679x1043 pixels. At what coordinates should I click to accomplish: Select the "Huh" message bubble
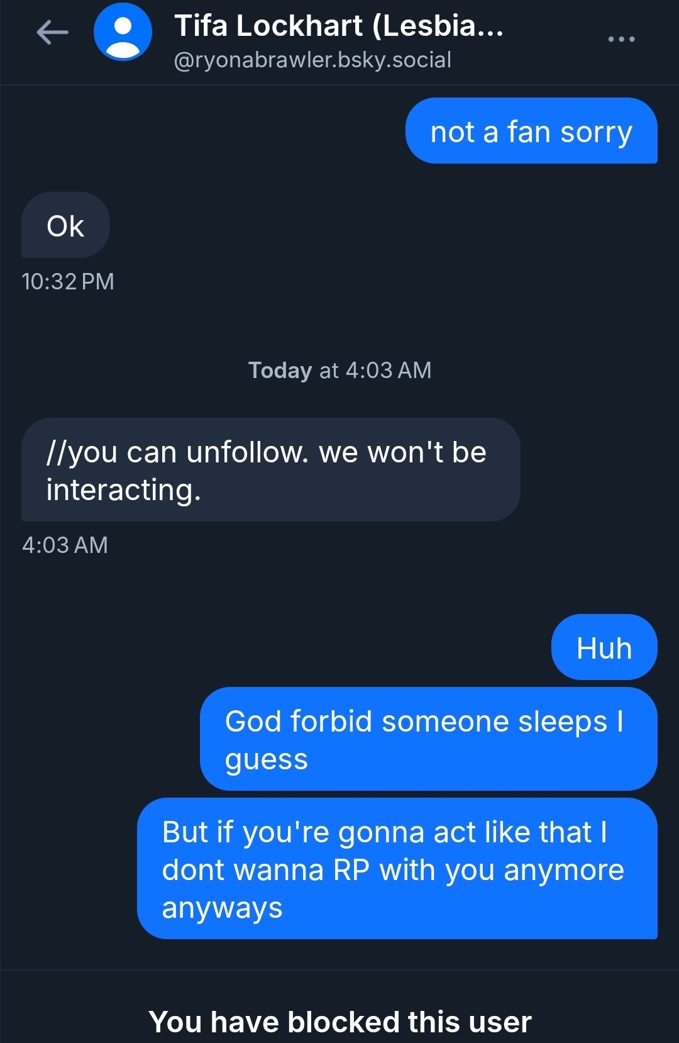tap(604, 647)
